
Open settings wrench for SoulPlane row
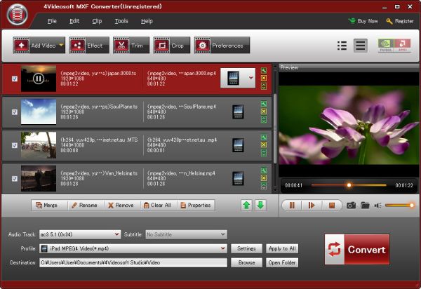click(264, 104)
